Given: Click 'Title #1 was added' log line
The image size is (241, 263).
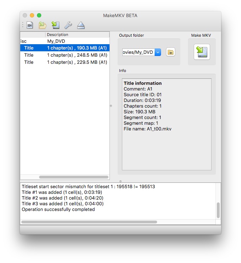Looking at the screenshot, I should coord(62,192).
